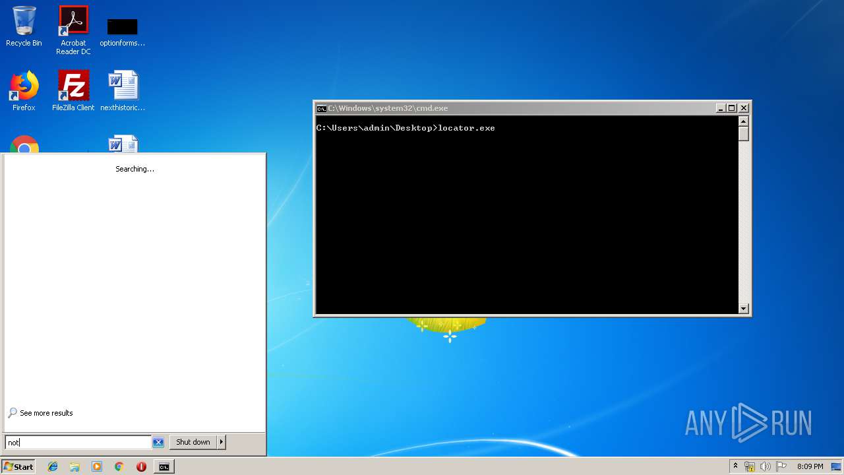
Task: Click the locator.exe command line text
Action: [x=466, y=128]
